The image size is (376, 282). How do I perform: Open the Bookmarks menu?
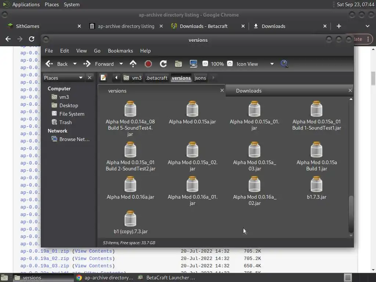120,51
